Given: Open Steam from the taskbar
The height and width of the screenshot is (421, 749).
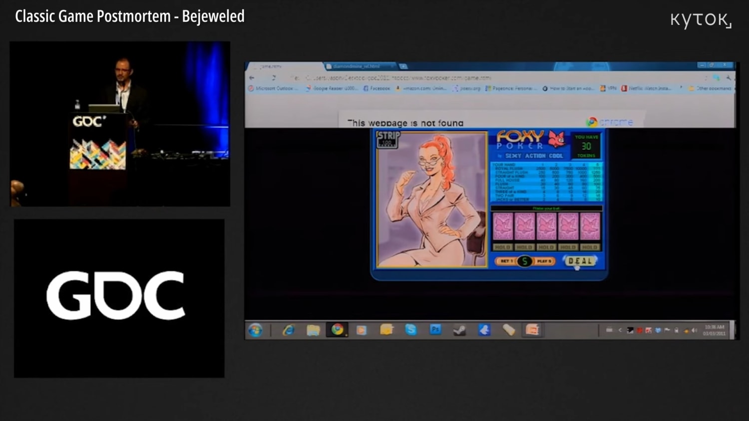Looking at the screenshot, I should [x=459, y=330].
